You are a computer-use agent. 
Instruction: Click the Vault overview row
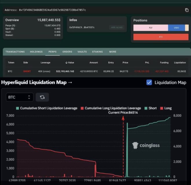[x=33, y=32]
